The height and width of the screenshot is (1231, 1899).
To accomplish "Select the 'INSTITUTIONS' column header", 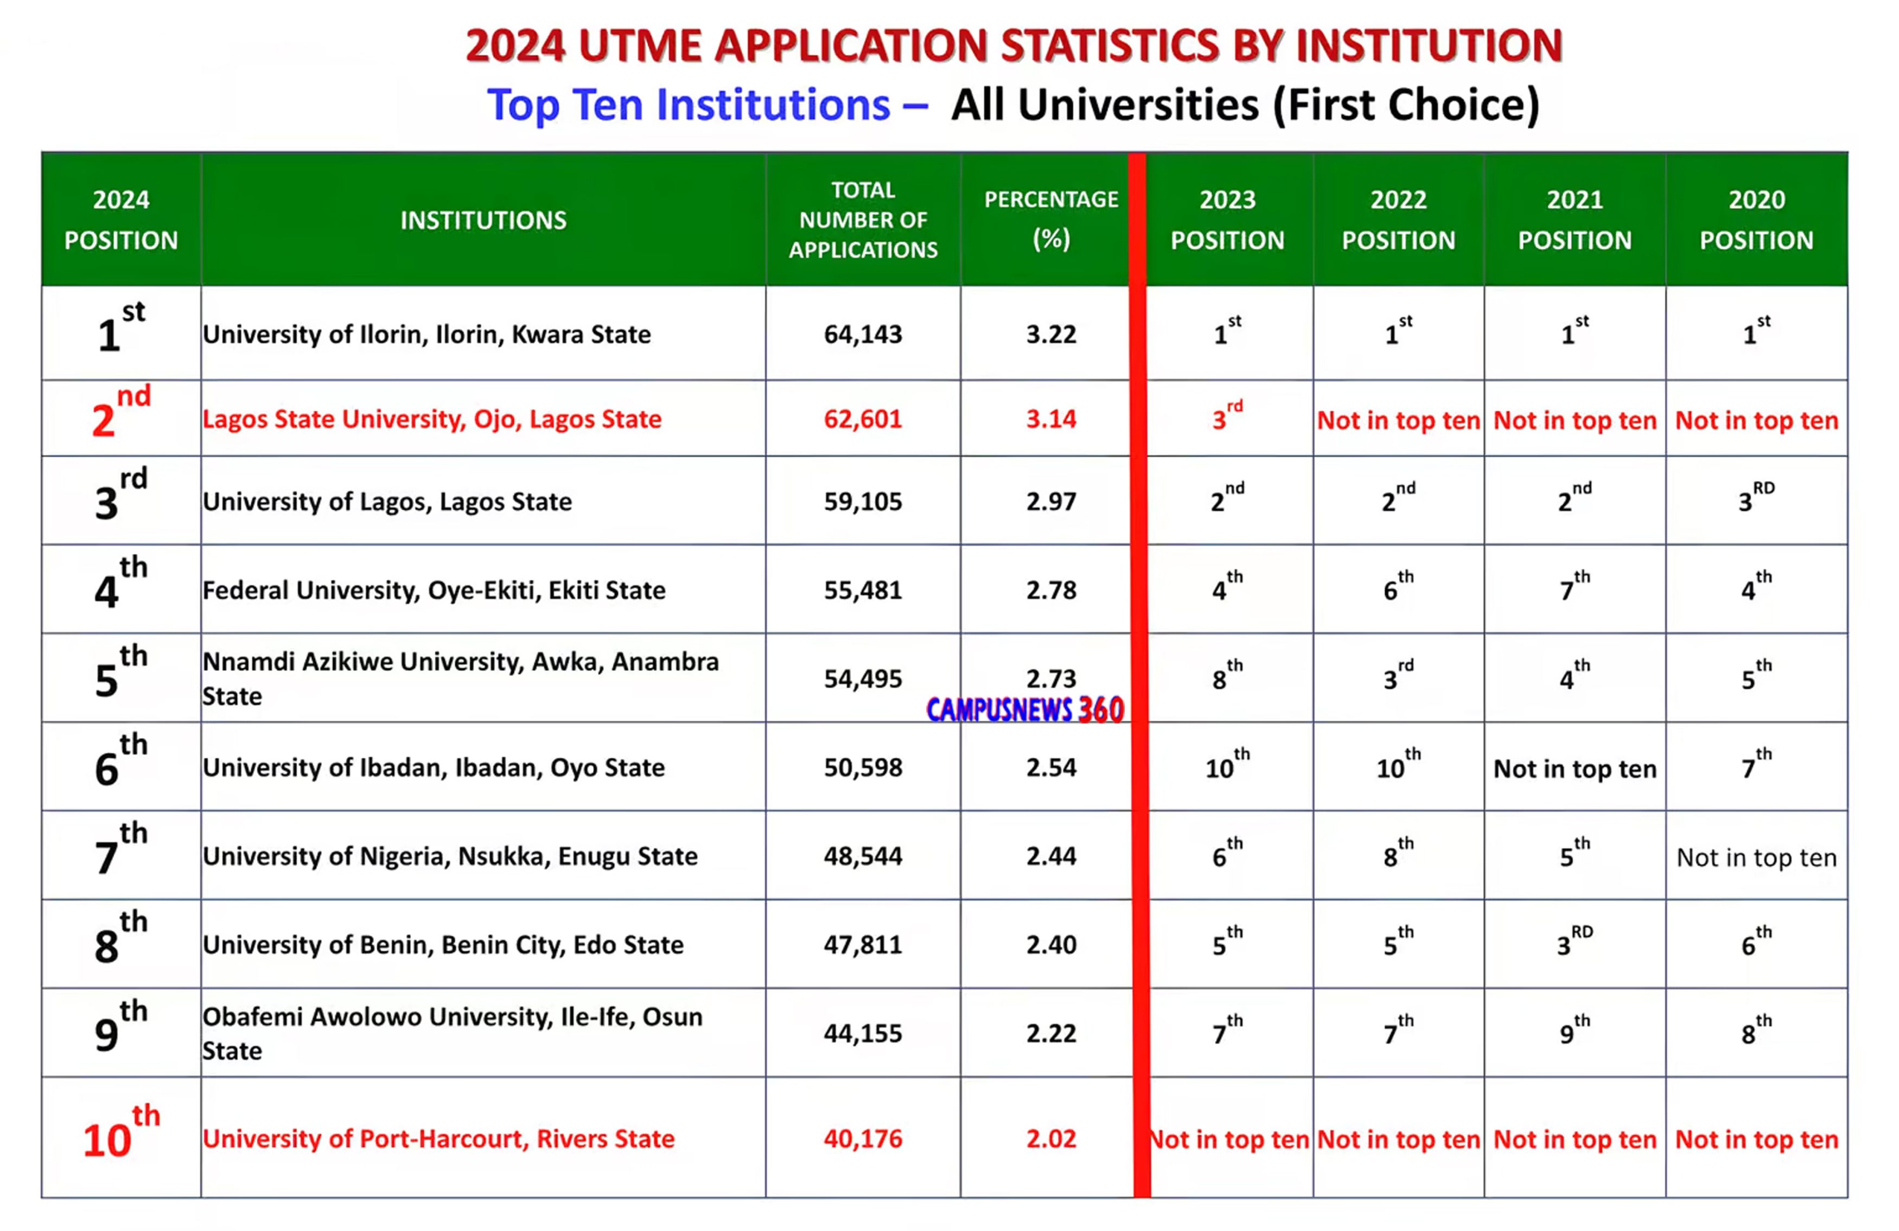I will pos(483,220).
